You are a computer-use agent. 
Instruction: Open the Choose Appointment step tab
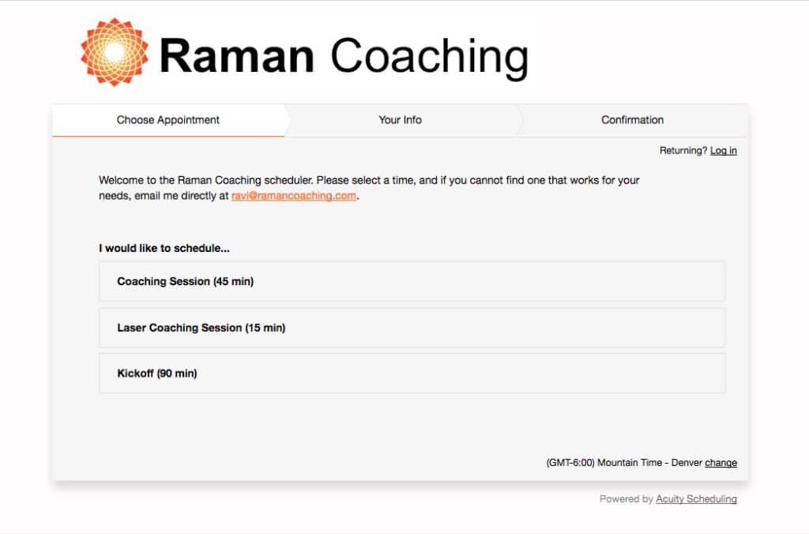(168, 120)
